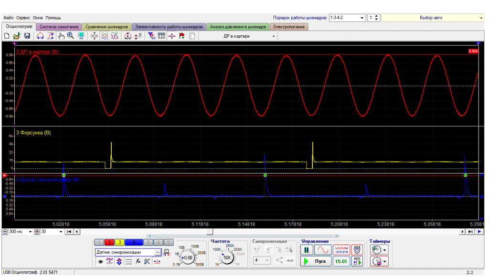The width and height of the screenshot is (489, 277).
Task: Click the frequency knob showing 50K
Action: [x=227, y=258]
